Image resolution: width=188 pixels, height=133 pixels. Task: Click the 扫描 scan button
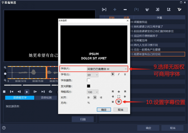(x=83, y=119)
